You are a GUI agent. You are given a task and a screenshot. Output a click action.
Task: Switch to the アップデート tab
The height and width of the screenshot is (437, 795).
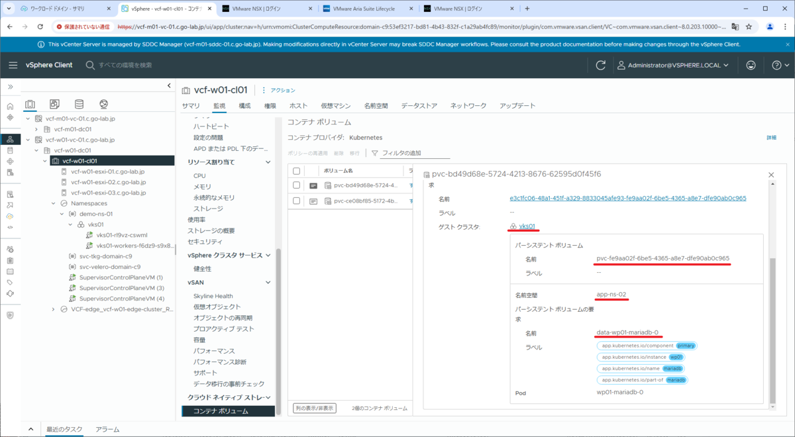(x=517, y=106)
